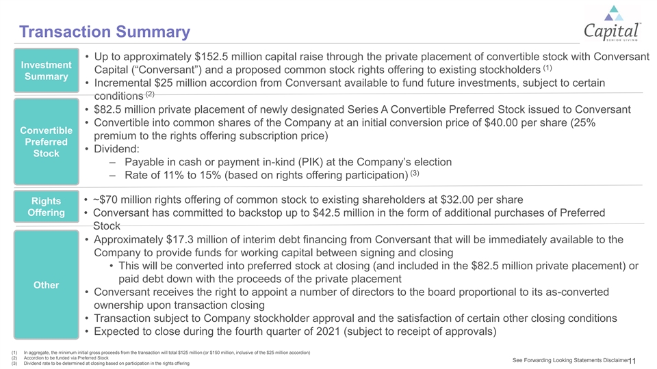Click the Rights Offering teal label
Image resolution: width=657 pixels, height=369 pixels.
coord(46,206)
